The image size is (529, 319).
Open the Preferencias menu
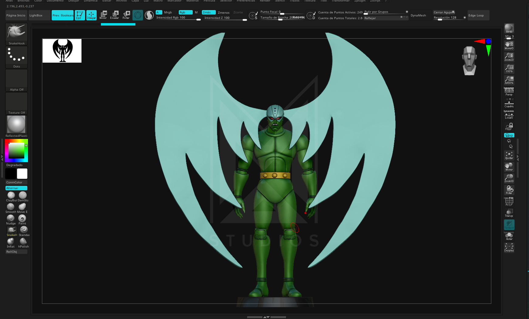(x=246, y=1)
